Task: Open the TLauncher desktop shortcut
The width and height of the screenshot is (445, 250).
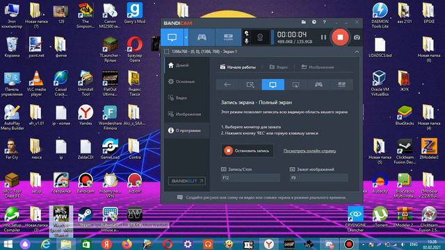Action: click(x=110, y=49)
